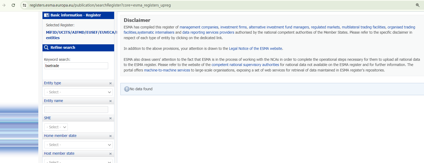Image resolution: width=424 pixels, height=163 pixels.
Task: Remove the Home member state filter
Action: pyautogui.click(x=110, y=136)
